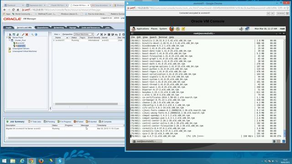Viewport: 292px width, 164px height.
Task: Collapse the Server Pools tree node
Action: (7, 37)
